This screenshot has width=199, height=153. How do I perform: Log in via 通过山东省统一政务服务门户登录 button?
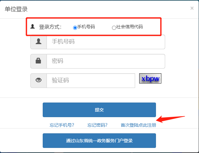tap(99, 141)
